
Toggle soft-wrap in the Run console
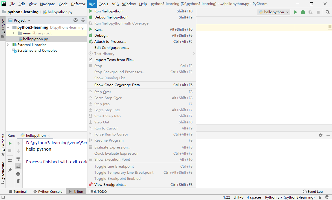[18, 159]
